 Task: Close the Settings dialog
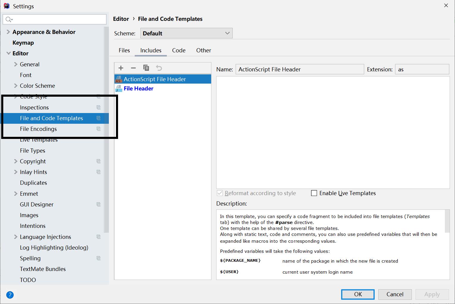point(446,6)
